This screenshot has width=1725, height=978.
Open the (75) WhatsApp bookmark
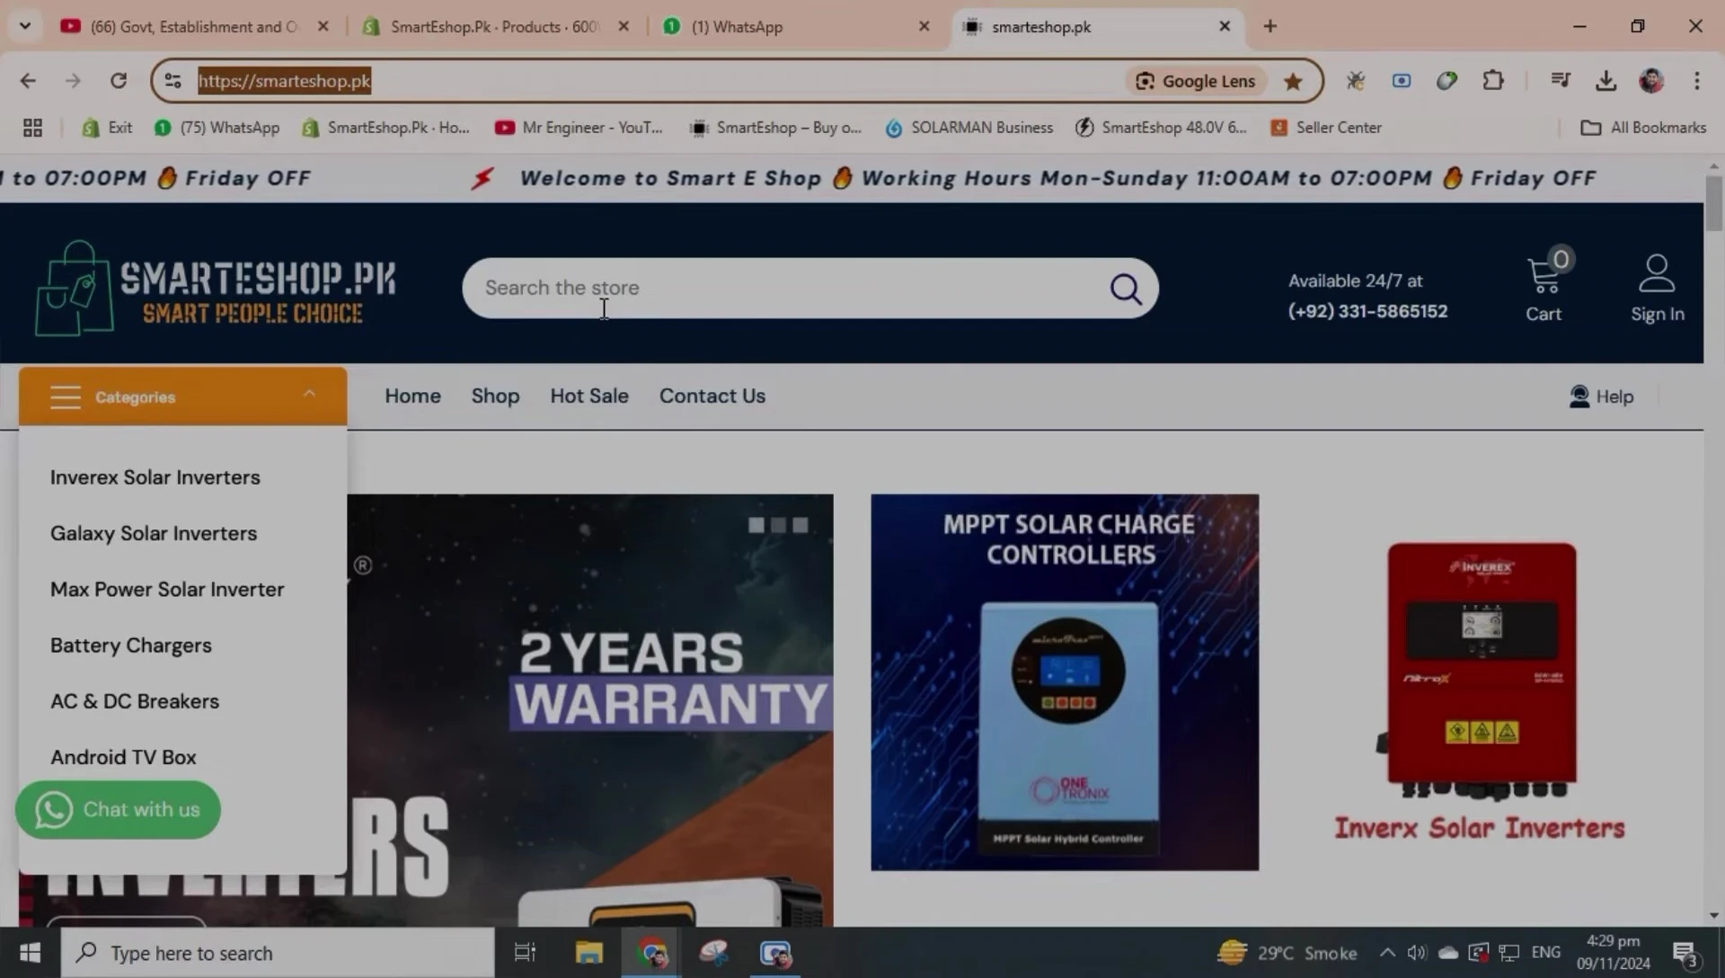(217, 128)
